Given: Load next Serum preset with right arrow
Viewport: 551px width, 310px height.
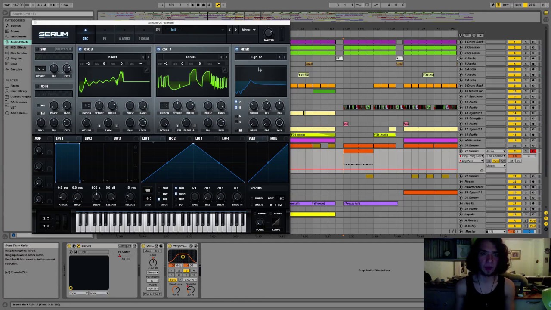Looking at the screenshot, I should [x=235, y=30].
